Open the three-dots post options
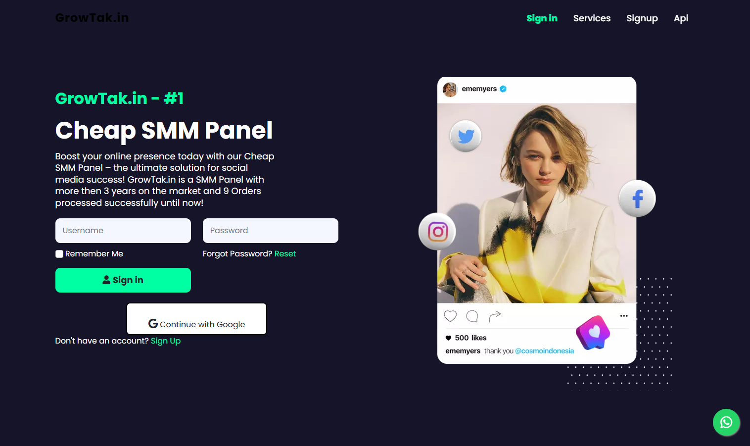750x446 pixels. click(x=624, y=316)
